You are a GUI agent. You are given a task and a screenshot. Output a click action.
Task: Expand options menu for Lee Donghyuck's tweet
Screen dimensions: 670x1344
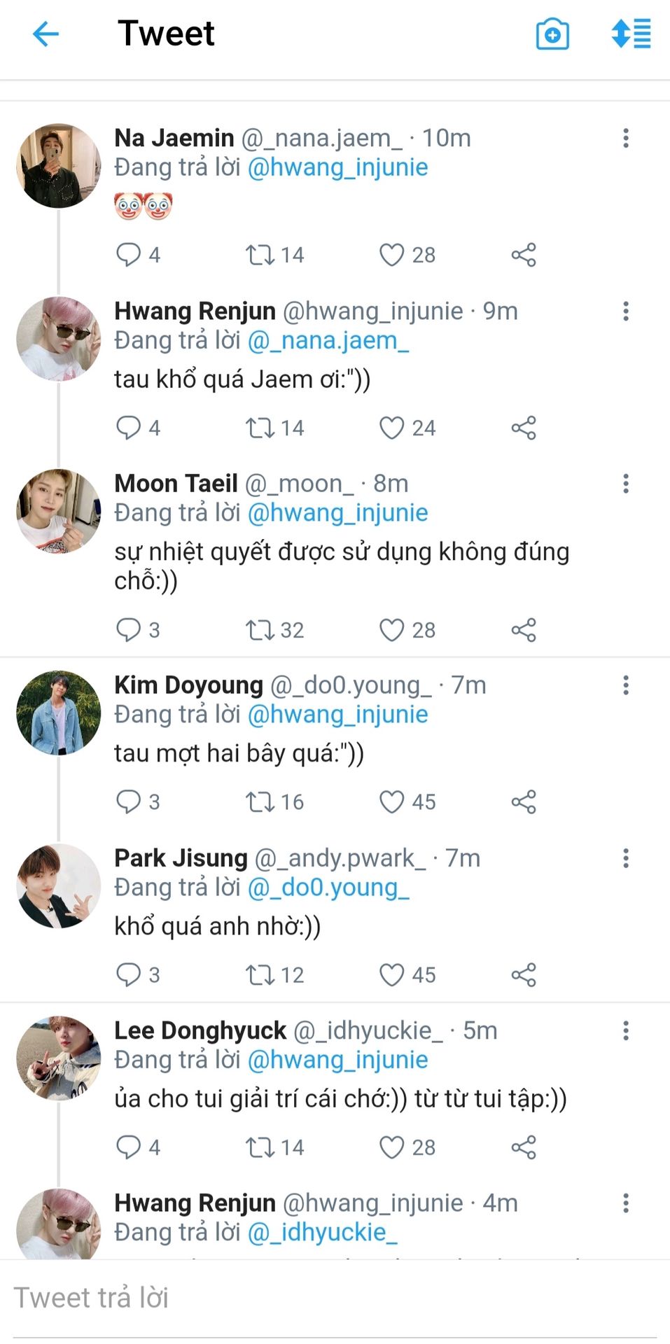coord(626,1030)
